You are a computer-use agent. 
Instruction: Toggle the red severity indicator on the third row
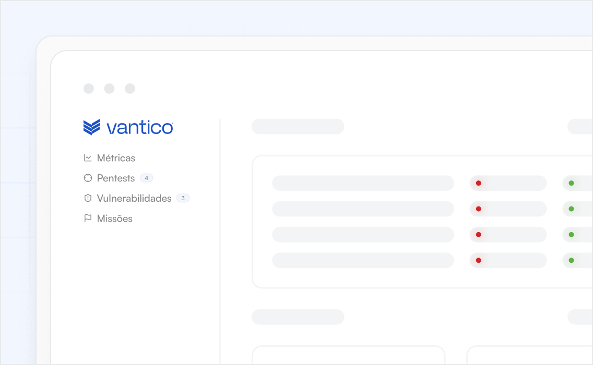[479, 235]
